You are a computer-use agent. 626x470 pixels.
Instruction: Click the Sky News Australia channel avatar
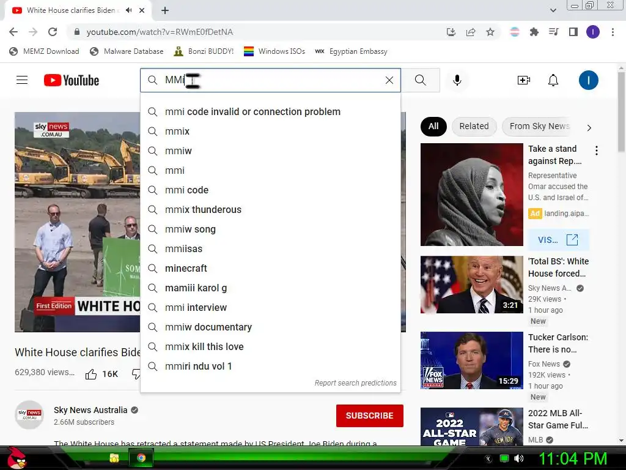click(x=29, y=415)
